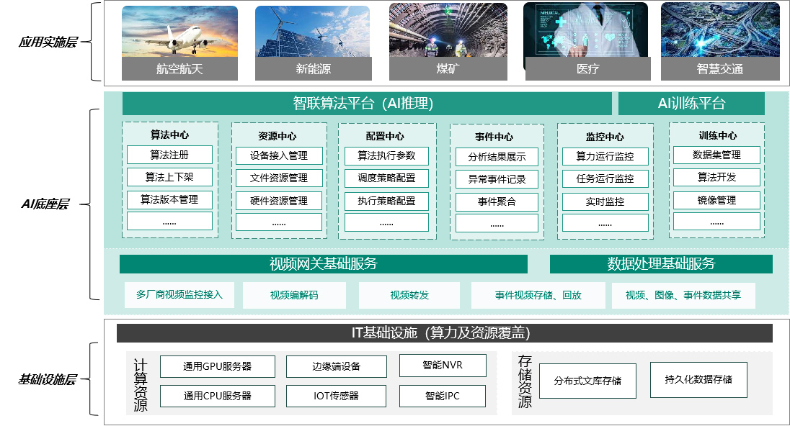Click the 智慧交通 caption label
The height and width of the screenshot is (426, 790).
click(720, 69)
